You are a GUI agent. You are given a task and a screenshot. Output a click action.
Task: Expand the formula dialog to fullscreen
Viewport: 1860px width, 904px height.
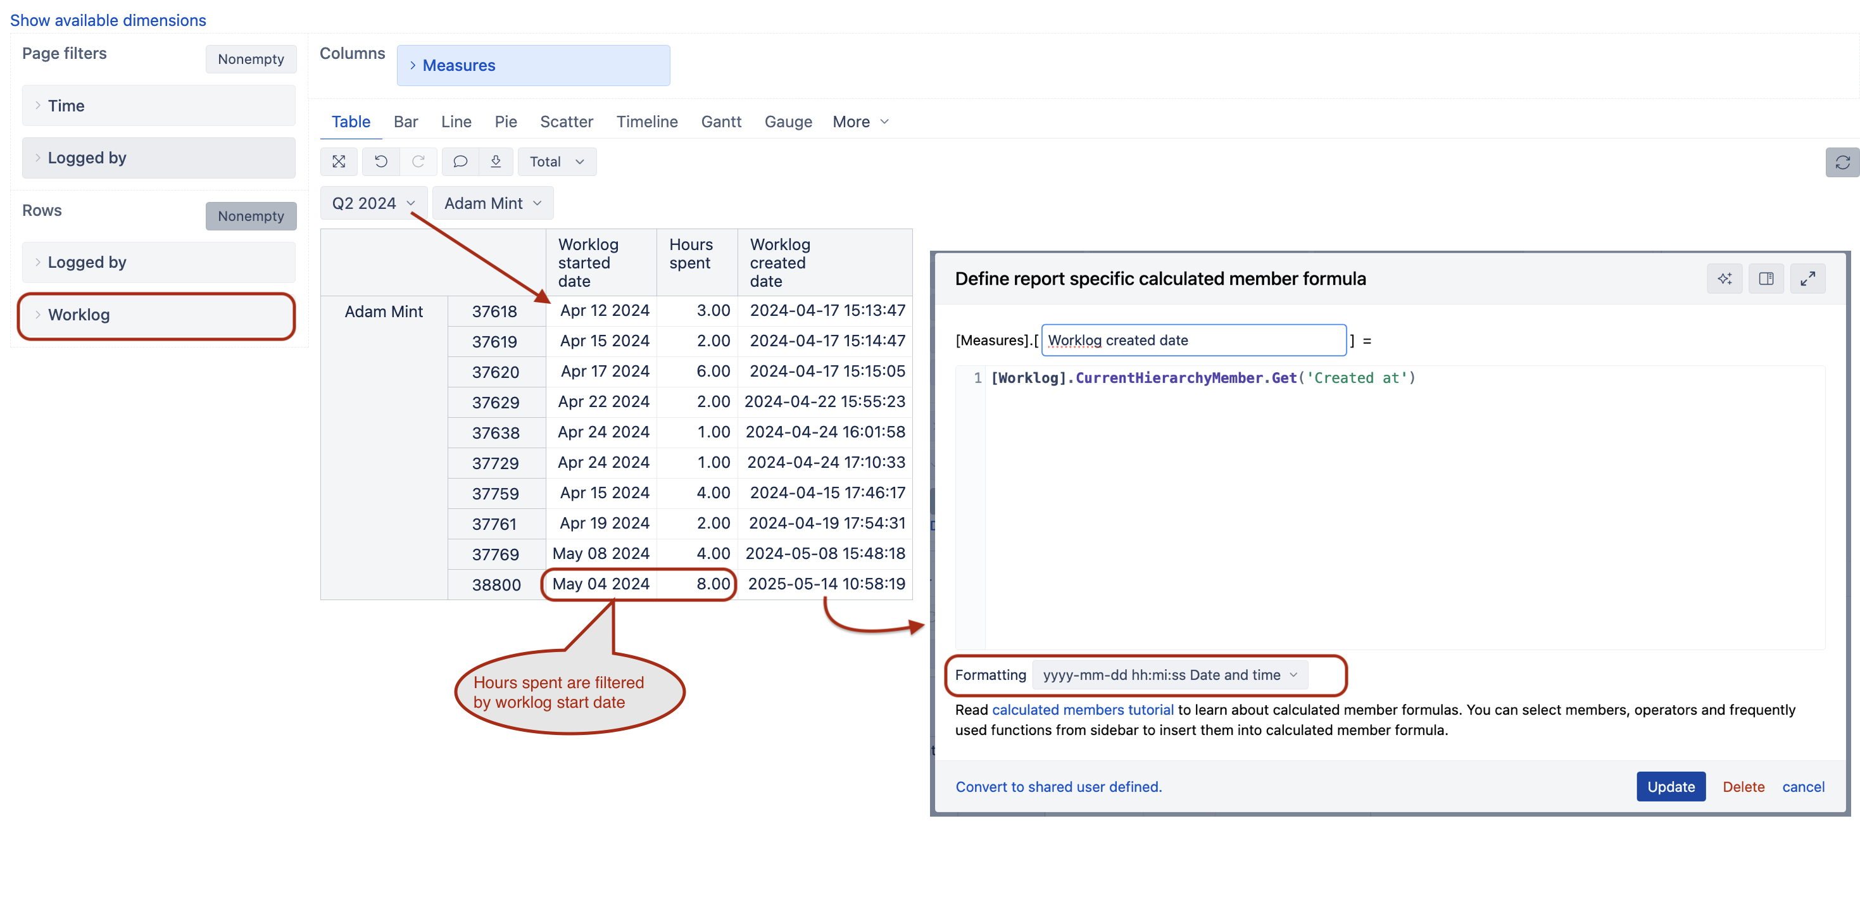[1808, 279]
